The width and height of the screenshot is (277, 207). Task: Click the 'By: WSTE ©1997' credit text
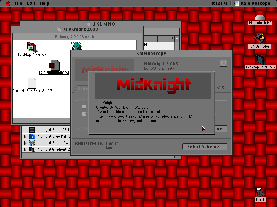point(159,68)
